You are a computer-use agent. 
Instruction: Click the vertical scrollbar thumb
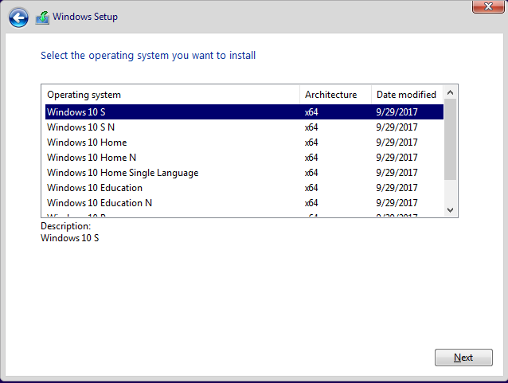pyautogui.click(x=451, y=139)
